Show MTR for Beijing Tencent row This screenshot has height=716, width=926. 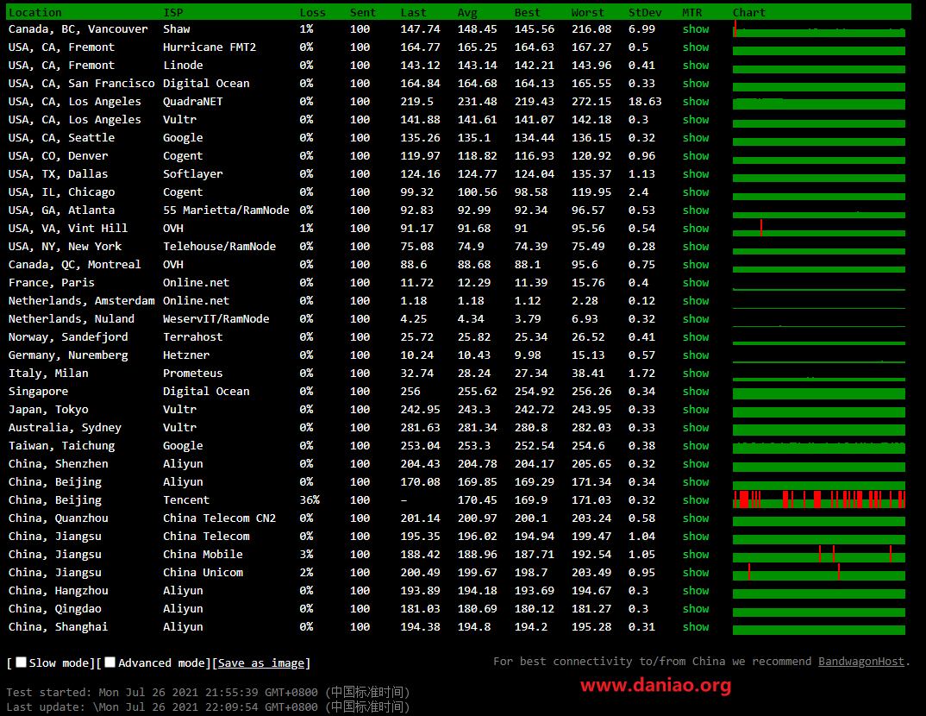(x=696, y=499)
